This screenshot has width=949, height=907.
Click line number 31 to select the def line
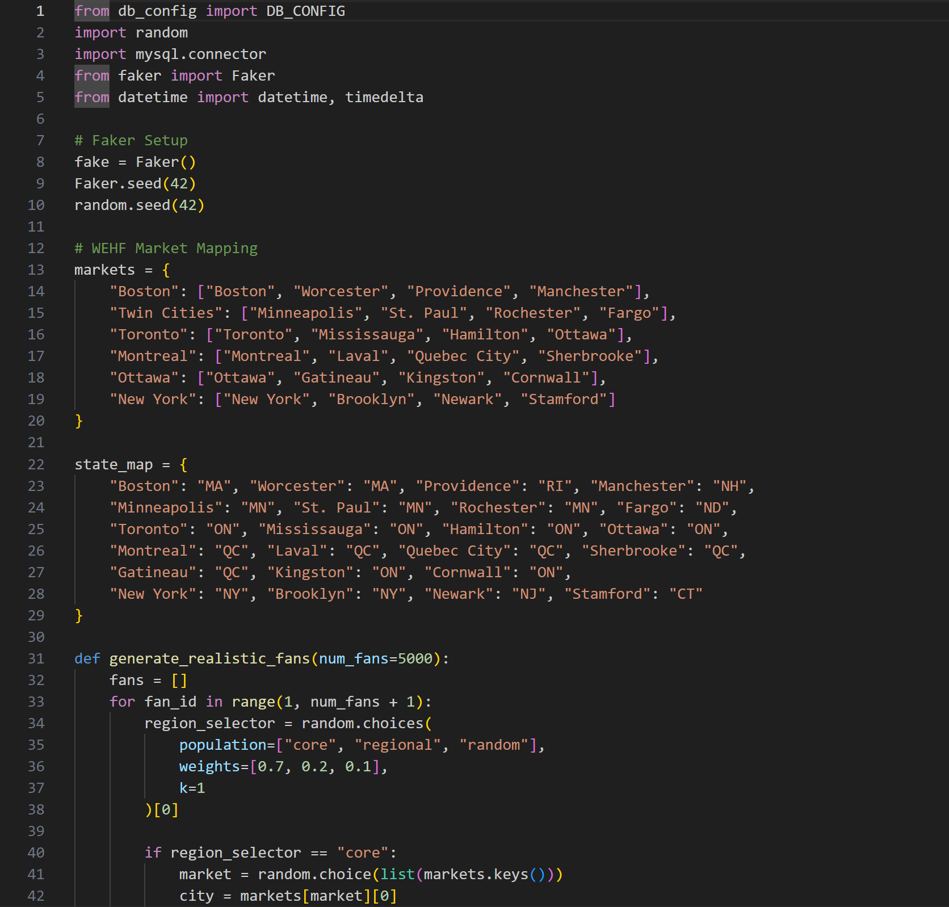point(36,658)
